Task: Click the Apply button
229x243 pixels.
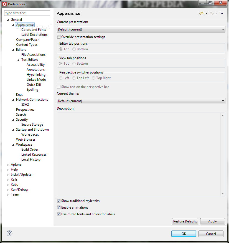Action: click(212, 221)
